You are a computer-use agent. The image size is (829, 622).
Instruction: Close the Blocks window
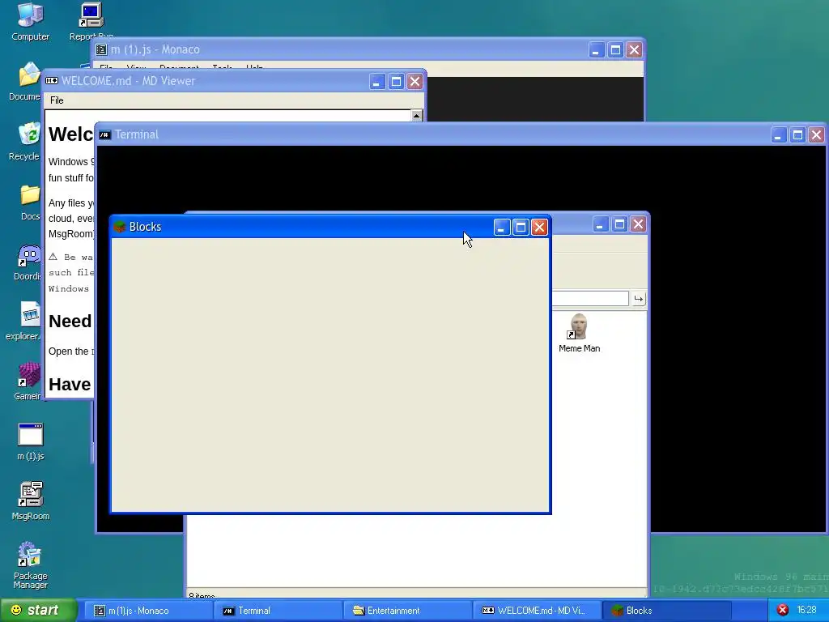tap(539, 227)
